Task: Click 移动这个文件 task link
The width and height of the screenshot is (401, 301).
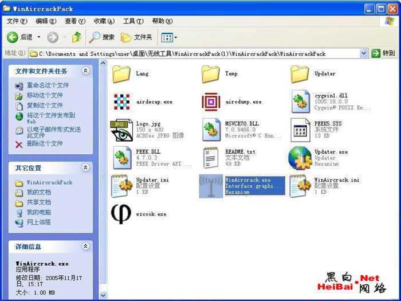Action: 45,96
